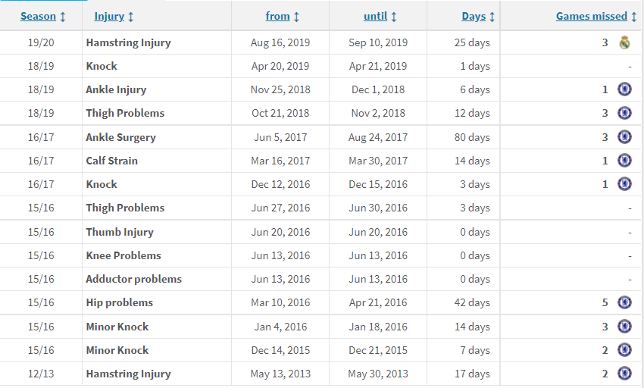Sort by the Days header link
644x388 pixels.
click(474, 17)
